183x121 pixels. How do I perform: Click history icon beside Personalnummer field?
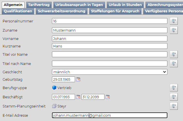point(173,21)
